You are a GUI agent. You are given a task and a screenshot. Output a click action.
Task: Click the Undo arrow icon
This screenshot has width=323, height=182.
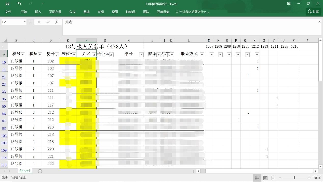click(19, 4)
